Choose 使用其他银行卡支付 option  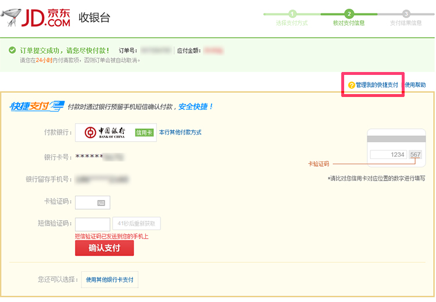(109, 279)
